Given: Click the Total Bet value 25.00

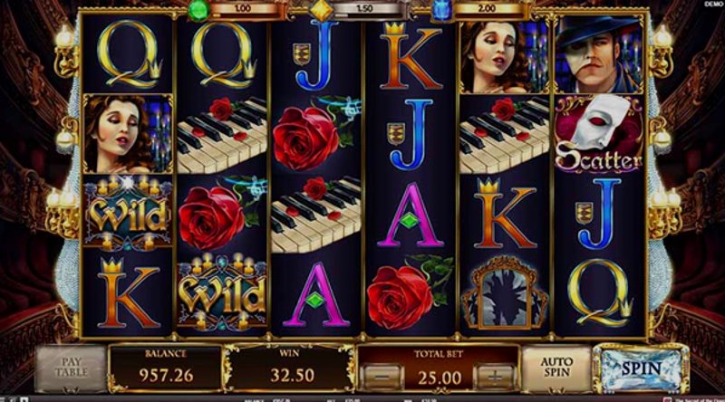Looking at the screenshot, I should (439, 378).
